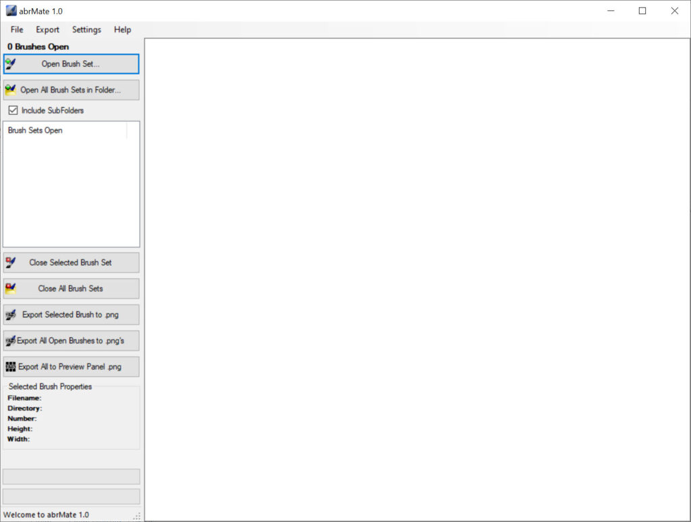This screenshot has width=691, height=522.
Task: Click the lower empty progress bar
Action: 72,496
